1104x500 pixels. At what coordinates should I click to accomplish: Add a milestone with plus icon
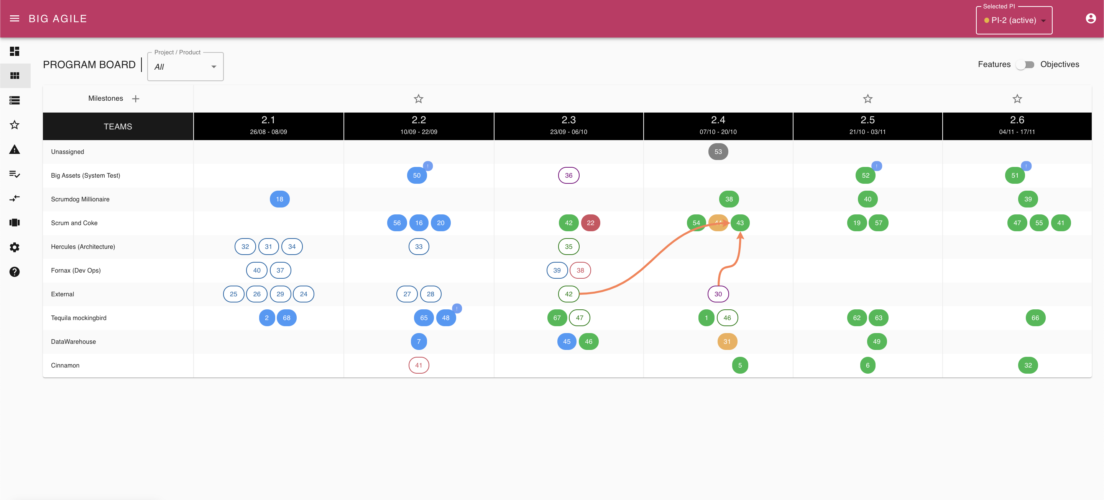tap(135, 99)
